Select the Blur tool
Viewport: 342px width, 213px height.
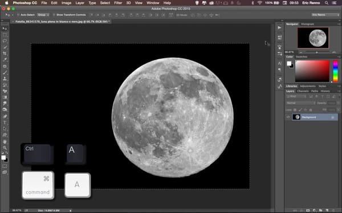coord(5,103)
